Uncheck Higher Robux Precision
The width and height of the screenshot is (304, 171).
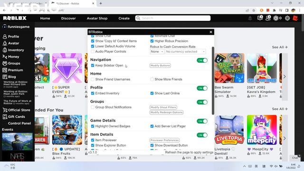152,41
